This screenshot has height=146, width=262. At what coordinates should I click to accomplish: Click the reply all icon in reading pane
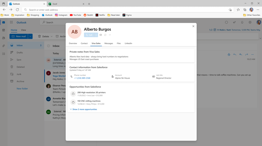[240, 55]
